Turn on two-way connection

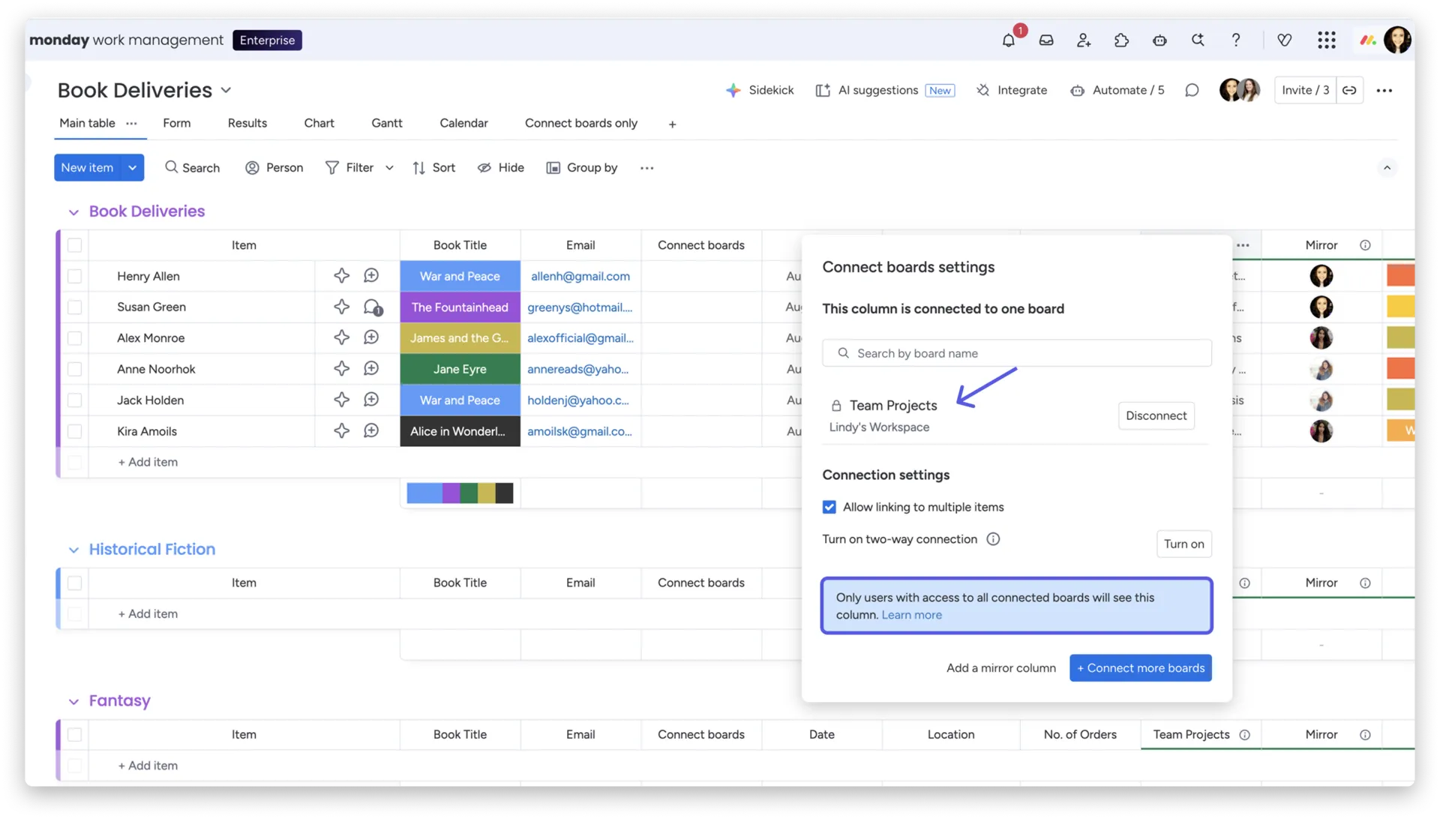pos(1183,544)
